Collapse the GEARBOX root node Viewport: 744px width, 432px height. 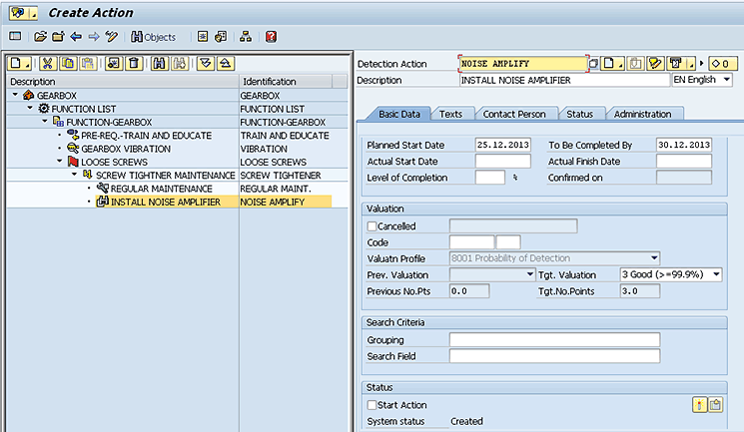point(15,95)
